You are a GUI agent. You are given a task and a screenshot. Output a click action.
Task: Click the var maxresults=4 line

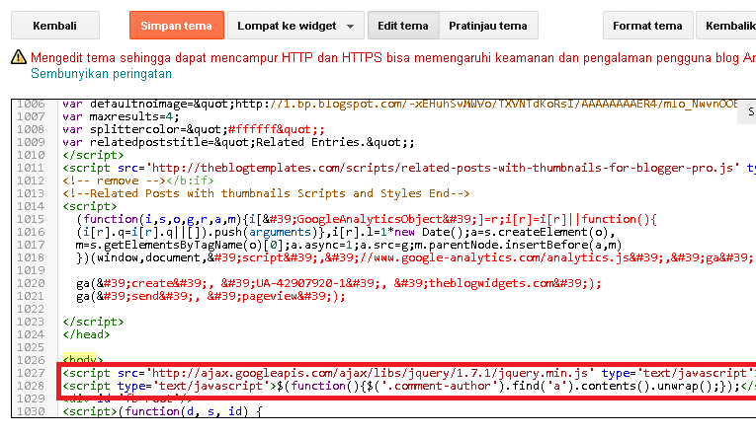click(121, 116)
